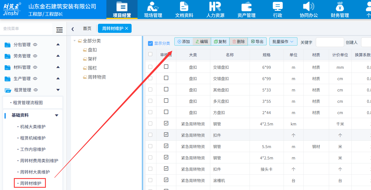Switch to the 首页 tab
This screenshot has width=371, height=190.
(87, 29)
